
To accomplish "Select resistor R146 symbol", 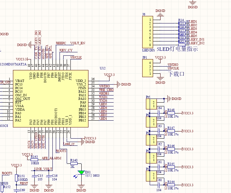I will pos(171,149).
